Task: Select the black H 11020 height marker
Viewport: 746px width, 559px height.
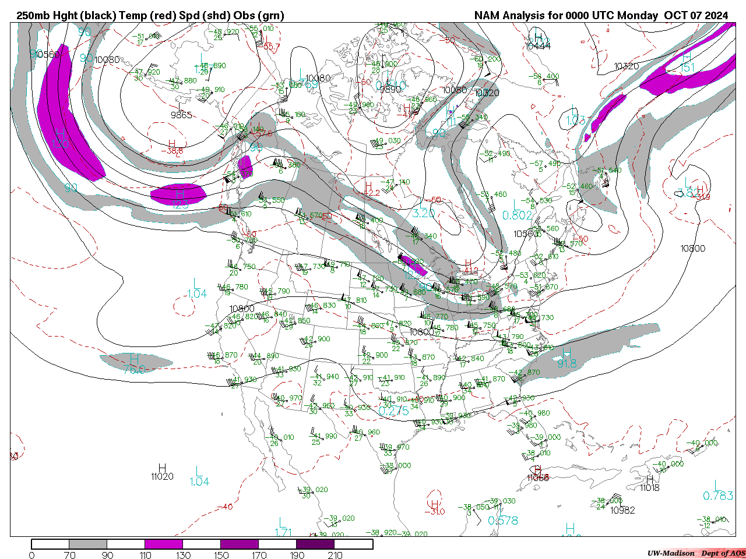Action: 162,472
